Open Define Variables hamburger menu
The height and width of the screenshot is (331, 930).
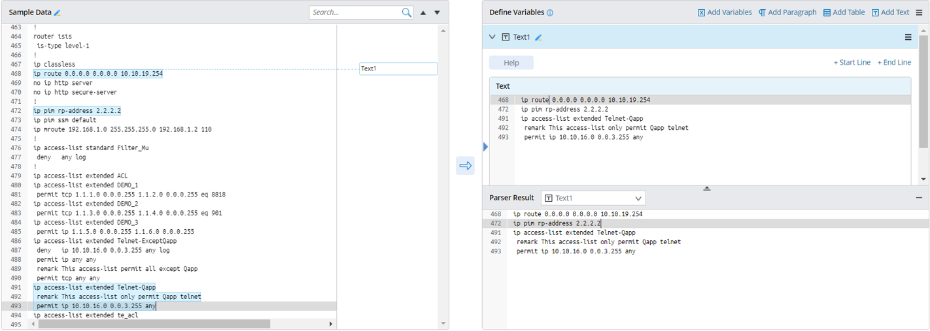919,12
